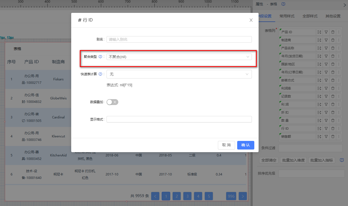Switch to 常用样式 tab
348x206 pixels.
(287, 16)
